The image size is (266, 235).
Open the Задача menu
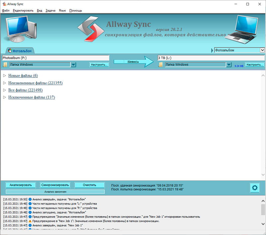(x=50, y=11)
